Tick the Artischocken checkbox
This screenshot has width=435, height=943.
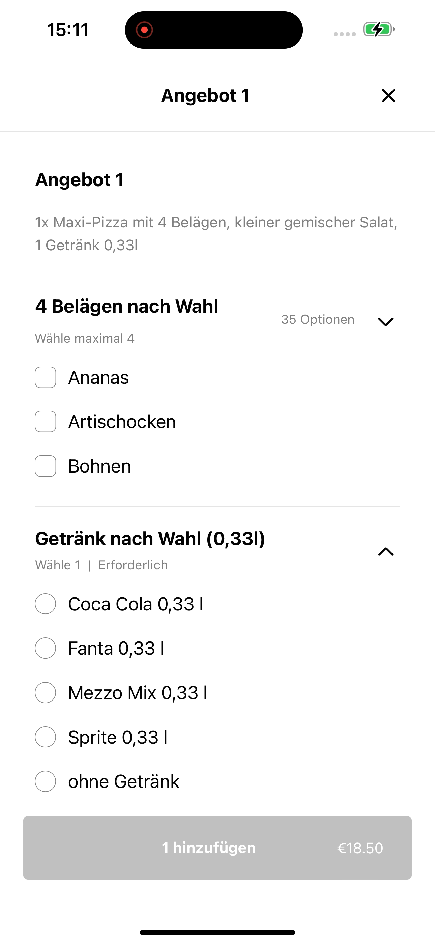(x=46, y=421)
